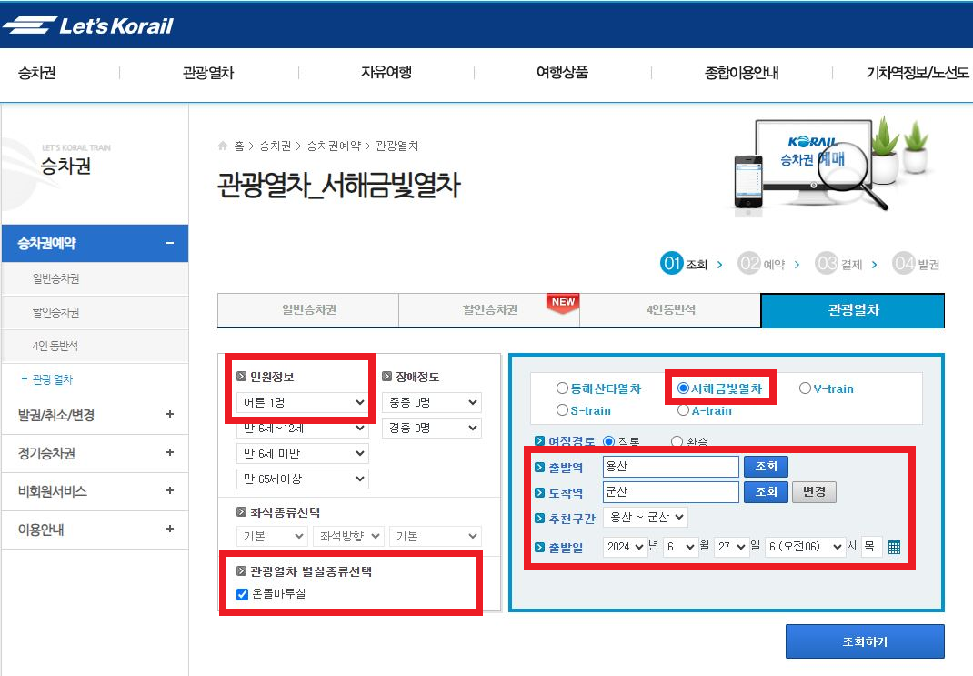Click the home icon in breadcrumb
This screenshot has width=973, height=676.
pyautogui.click(x=223, y=146)
